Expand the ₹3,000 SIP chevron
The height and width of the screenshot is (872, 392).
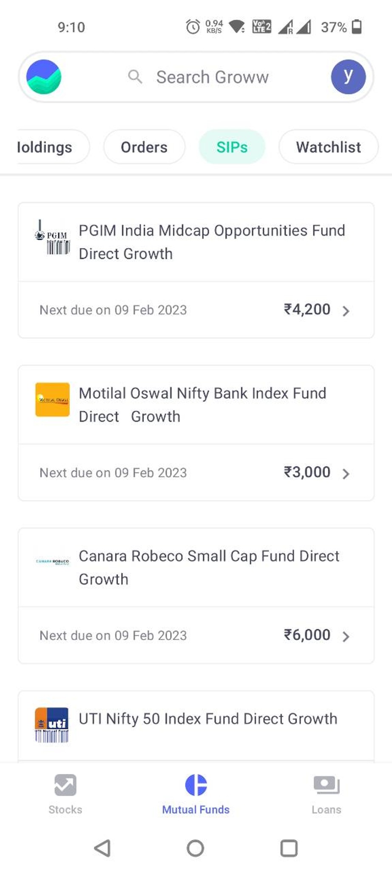346,473
